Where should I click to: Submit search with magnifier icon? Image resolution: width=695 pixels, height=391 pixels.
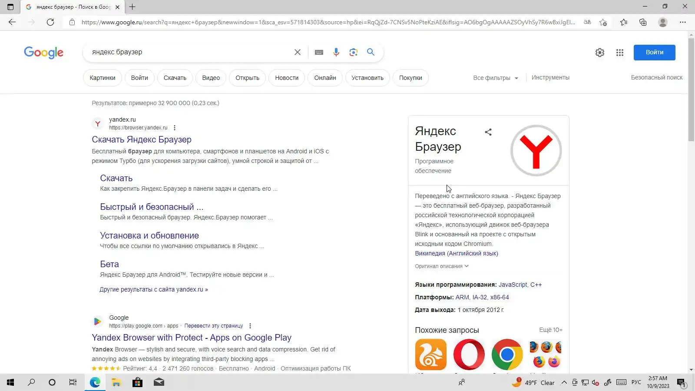coord(371,52)
